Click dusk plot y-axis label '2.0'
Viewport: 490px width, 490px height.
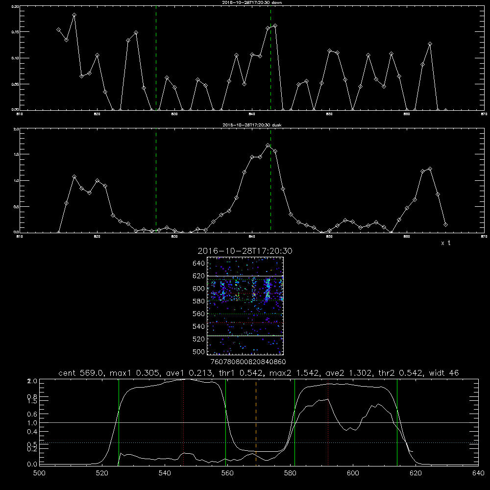(17, 129)
